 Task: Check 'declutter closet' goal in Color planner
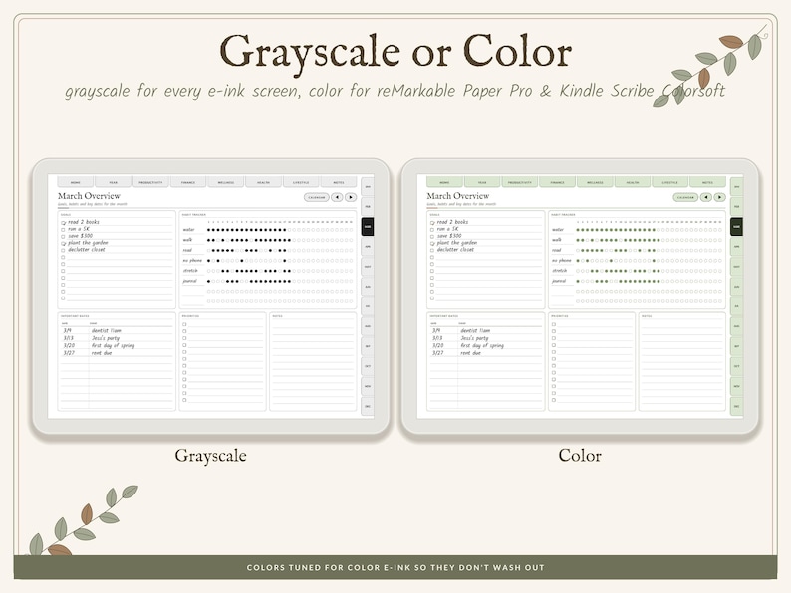pyautogui.click(x=432, y=250)
